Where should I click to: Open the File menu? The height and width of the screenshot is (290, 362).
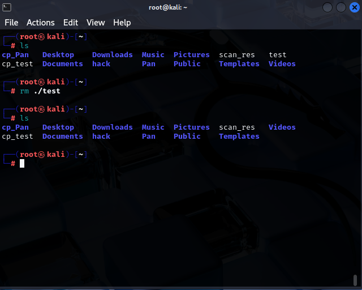11,23
